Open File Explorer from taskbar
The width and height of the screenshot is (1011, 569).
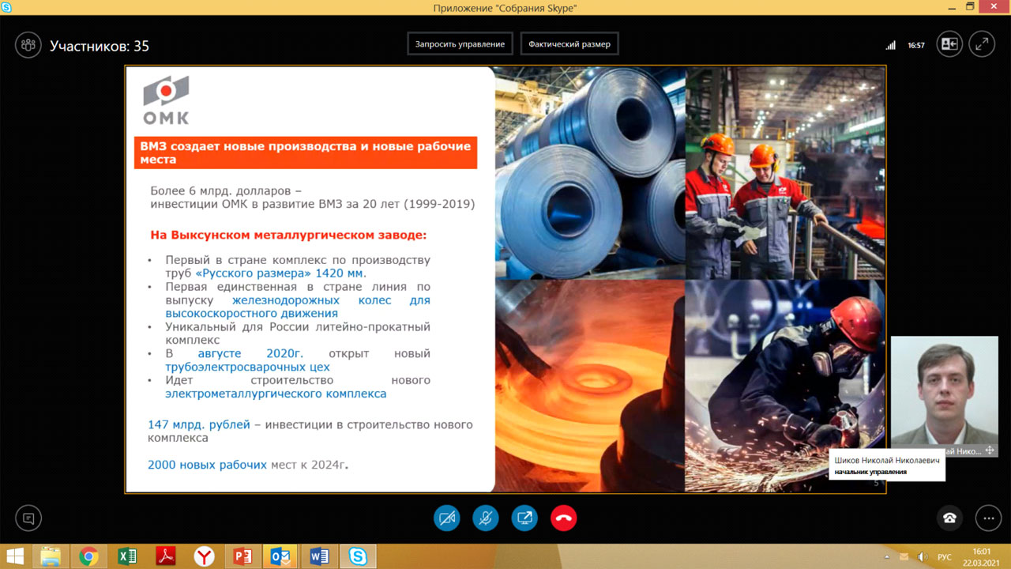click(x=51, y=556)
